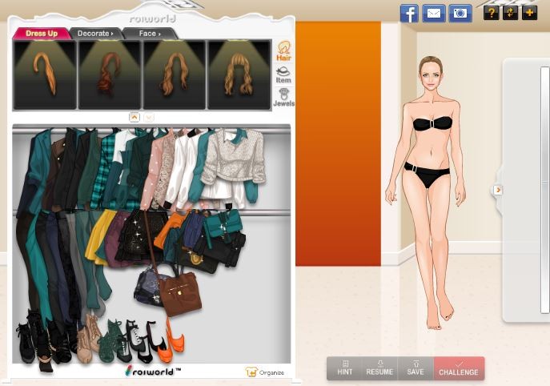Viewport: 550px width, 386px height.
Task: Open help with question mark icon
Action: [491, 13]
